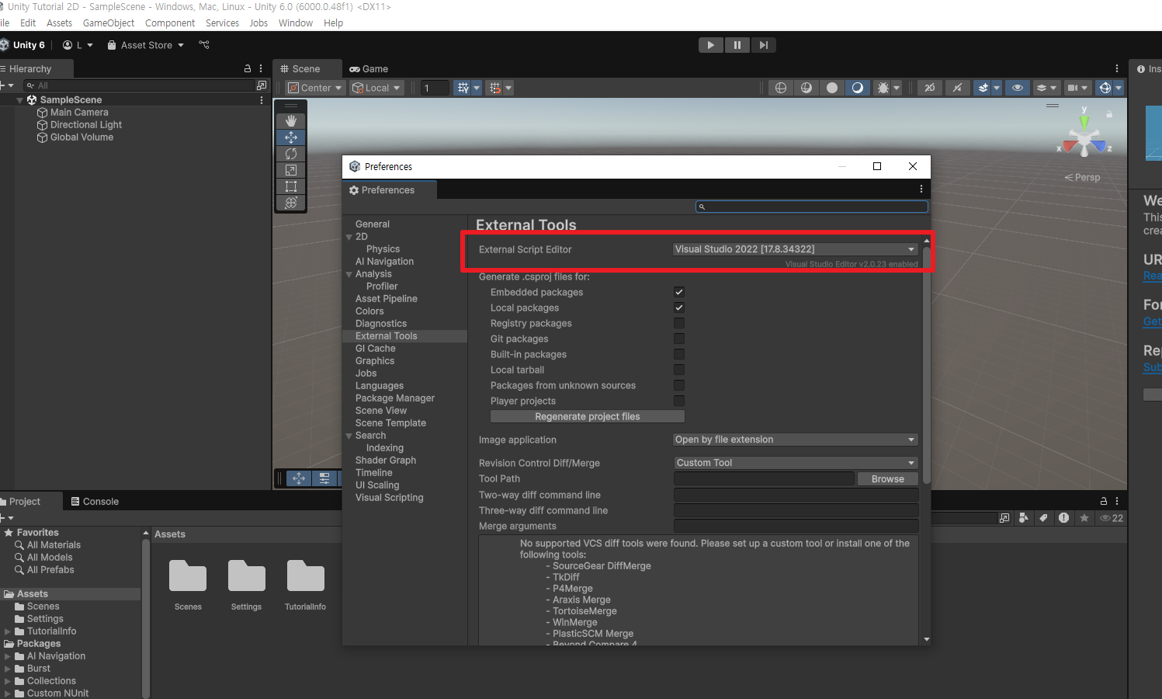This screenshot has height=699, width=1162.
Task: Open the Component menu
Action: tap(170, 23)
